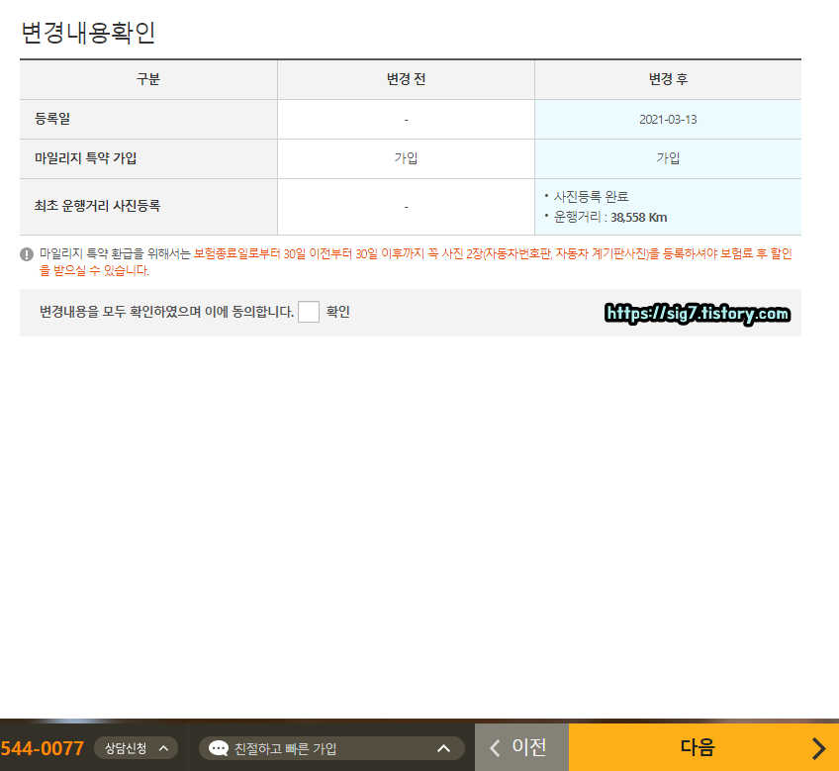Click 가입 in the 변경 후 column
Screen dimensions: 839x771
point(668,158)
